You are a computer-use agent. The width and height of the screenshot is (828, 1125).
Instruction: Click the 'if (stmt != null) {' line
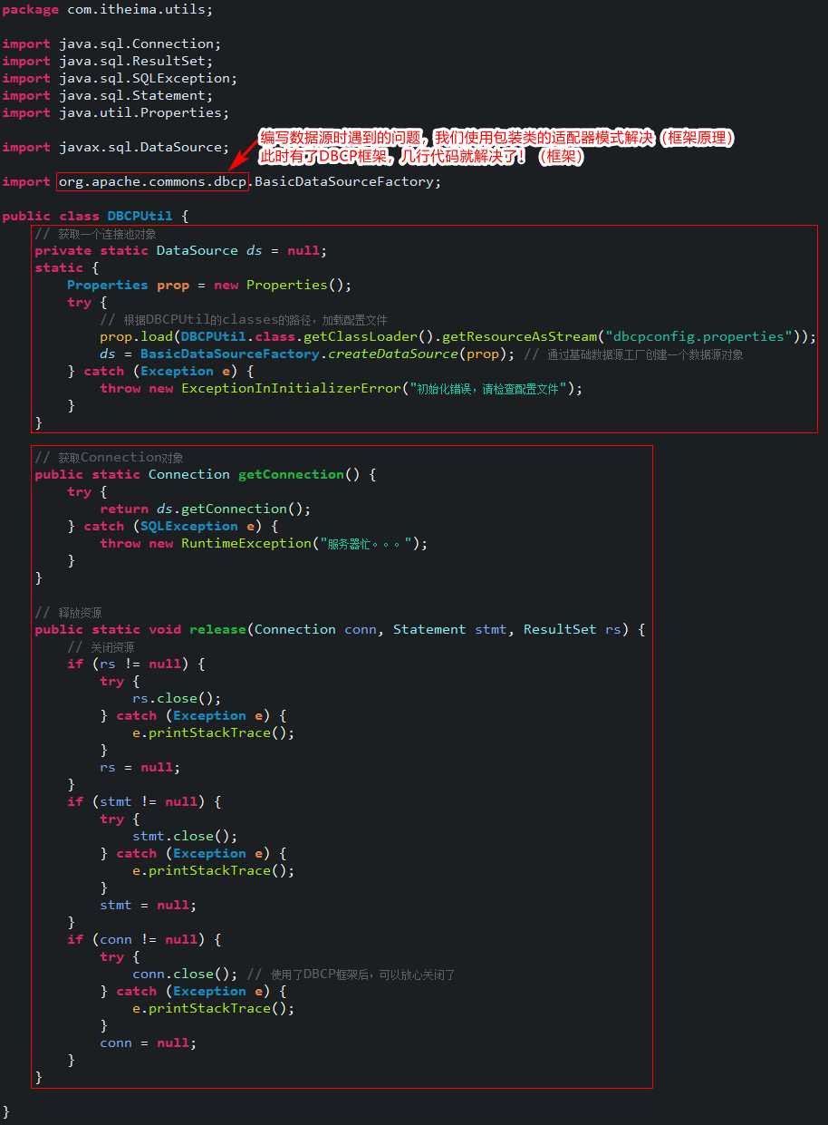pyautogui.click(x=144, y=801)
